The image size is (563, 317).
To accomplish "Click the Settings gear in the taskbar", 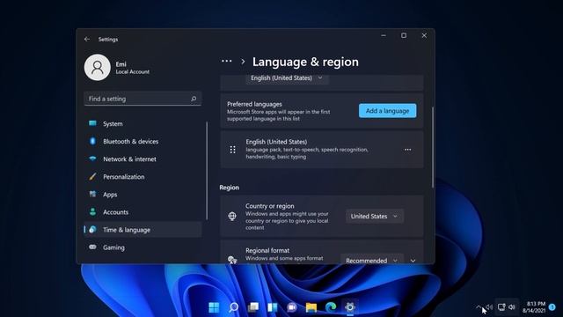I will (350, 307).
